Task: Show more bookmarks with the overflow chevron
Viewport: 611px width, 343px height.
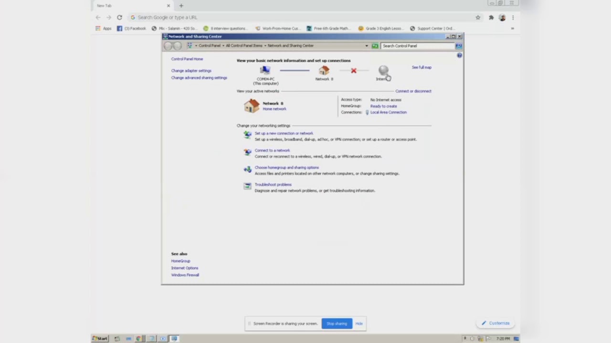Action: [x=512, y=28]
